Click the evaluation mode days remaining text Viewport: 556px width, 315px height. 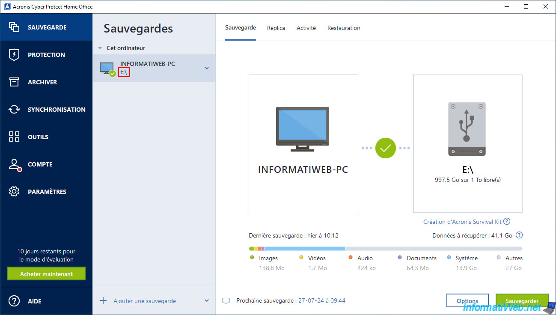click(46, 256)
